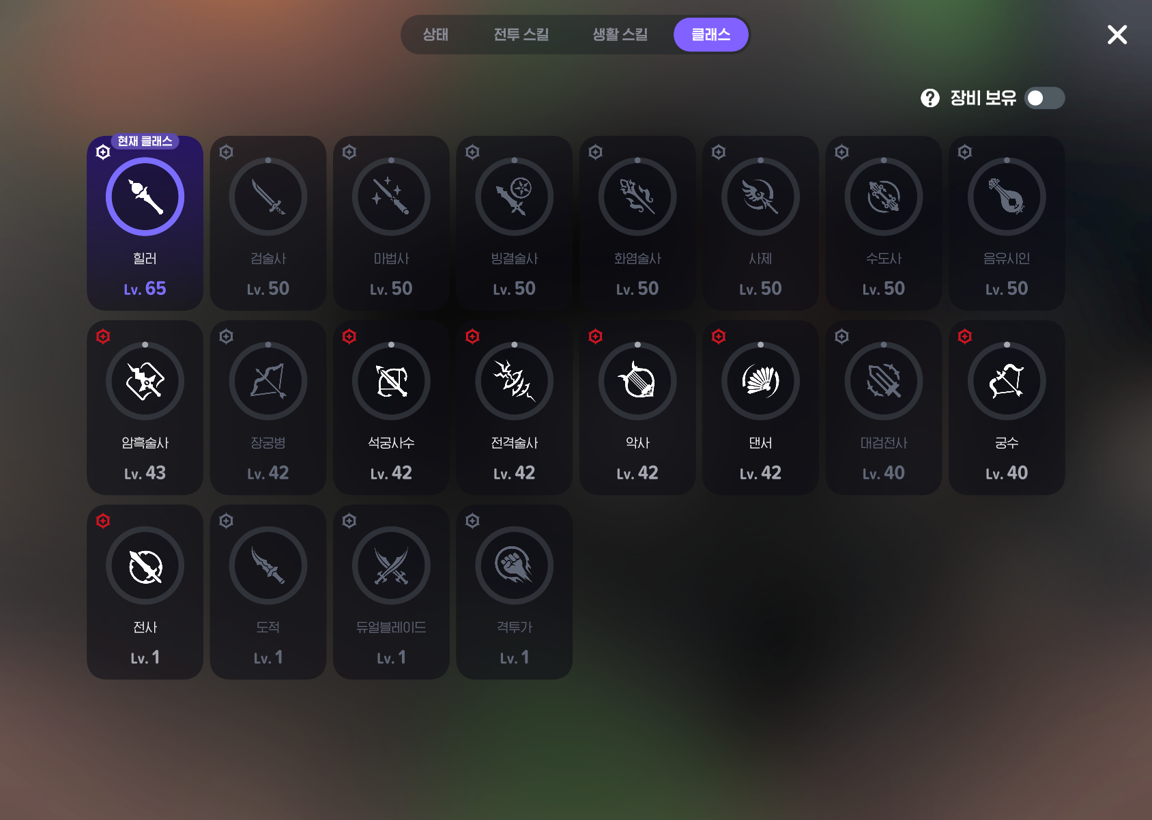Pick the 전격술사 lightning icon

coord(515,381)
